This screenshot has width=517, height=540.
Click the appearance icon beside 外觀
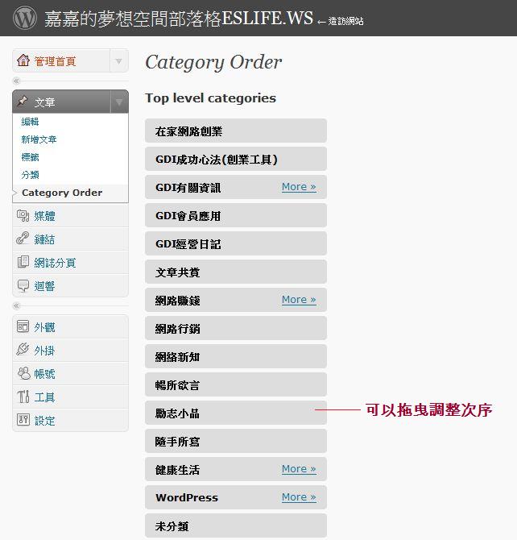click(x=23, y=326)
